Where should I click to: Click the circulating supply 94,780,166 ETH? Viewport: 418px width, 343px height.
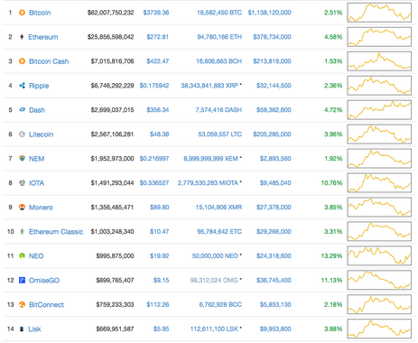pos(219,37)
